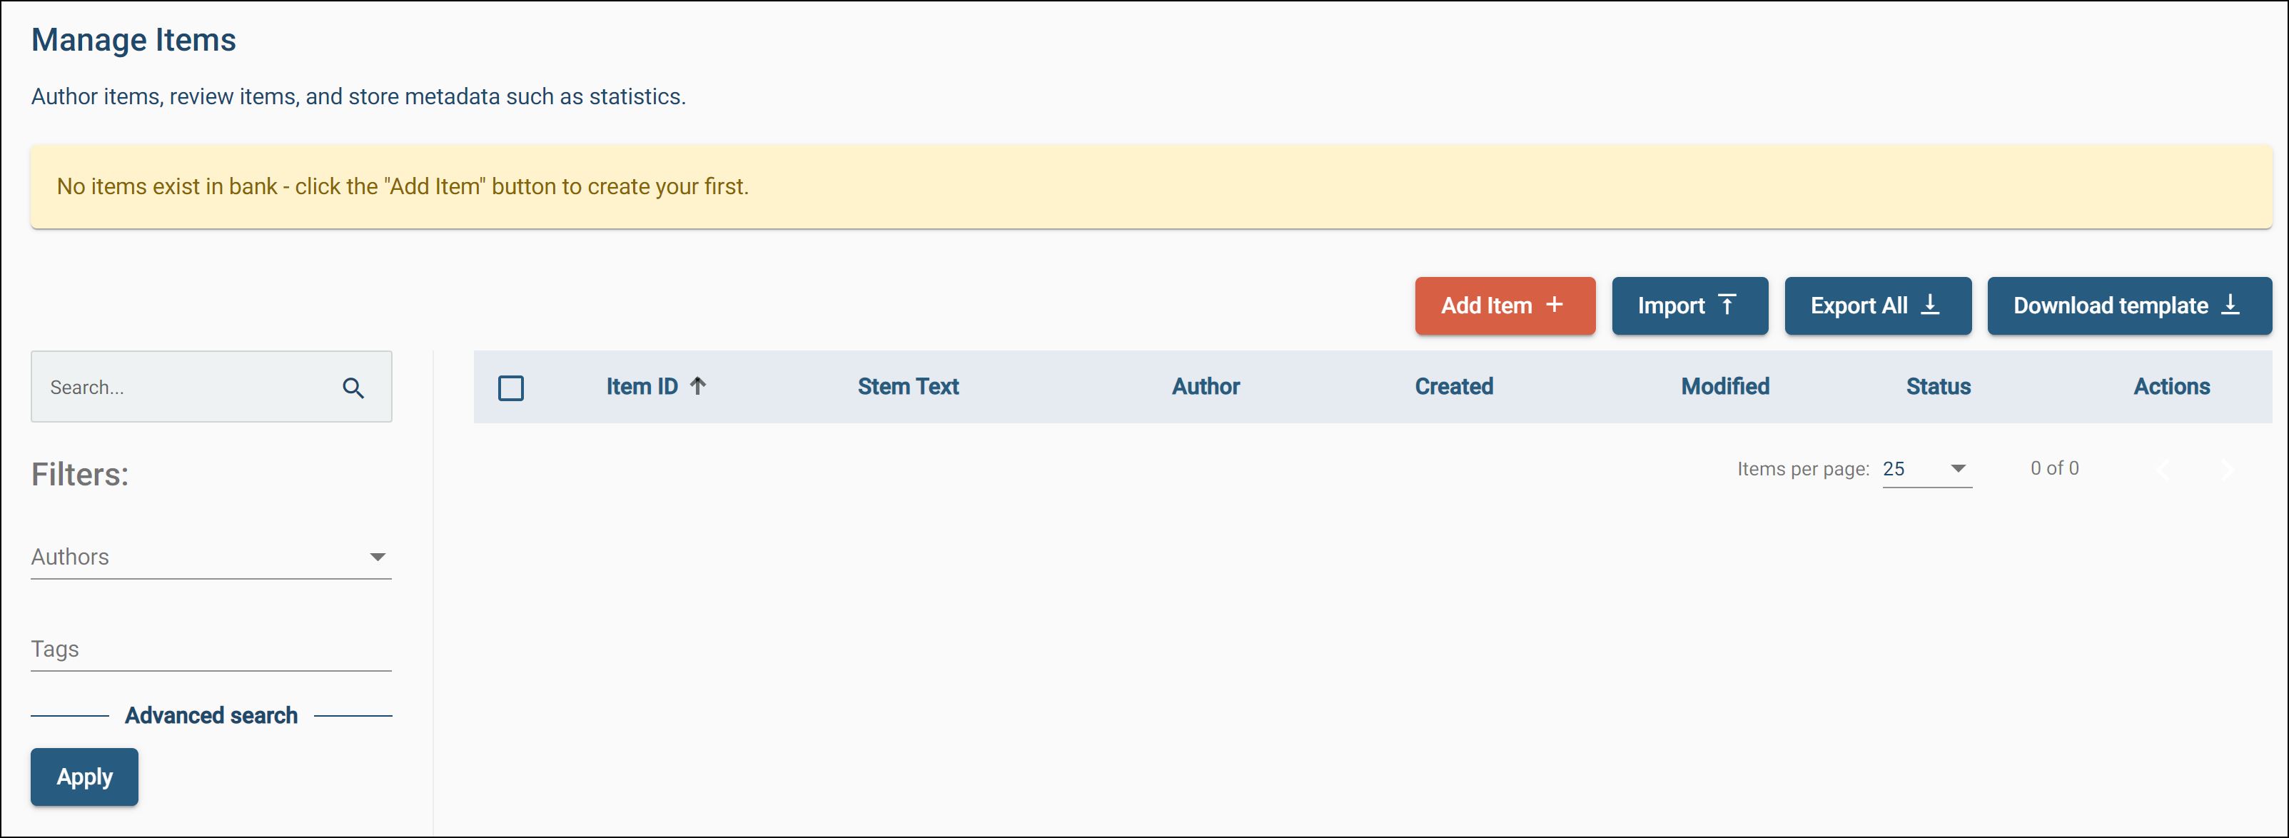This screenshot has width=2289, height=838.
Task: Sort by the Status column header
Action: tap(1937, 387)
